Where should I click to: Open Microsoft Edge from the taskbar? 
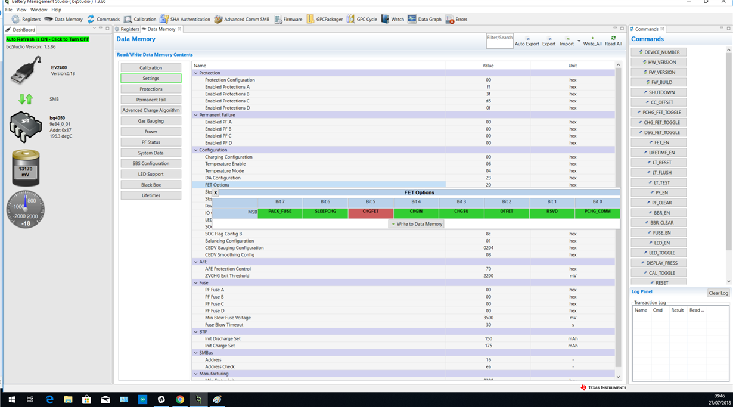49,400
